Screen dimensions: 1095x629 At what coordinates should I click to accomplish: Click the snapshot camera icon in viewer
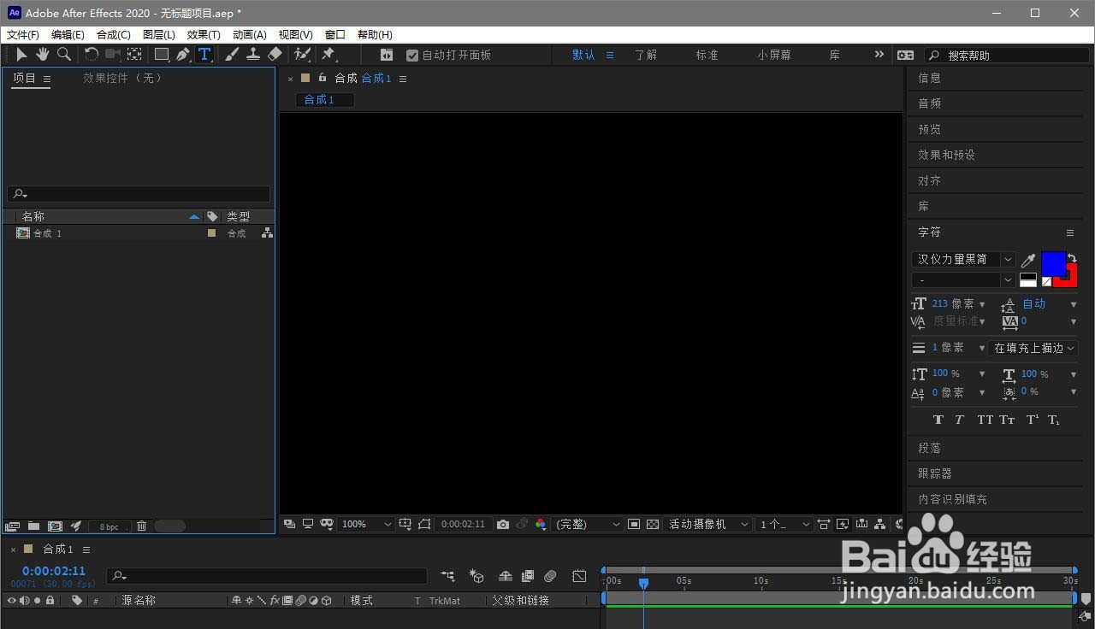click(x=503, y=524)
